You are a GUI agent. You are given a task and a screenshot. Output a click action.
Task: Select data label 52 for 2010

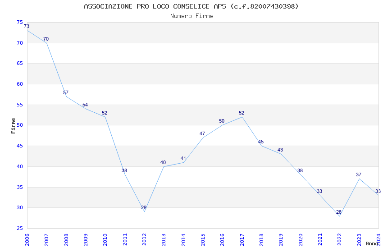[105, 113]
